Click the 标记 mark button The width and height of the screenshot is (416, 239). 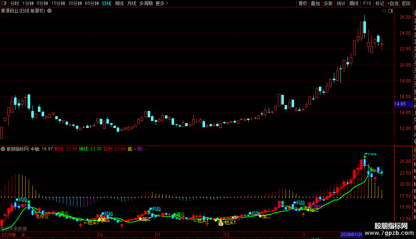click(380, 3)
